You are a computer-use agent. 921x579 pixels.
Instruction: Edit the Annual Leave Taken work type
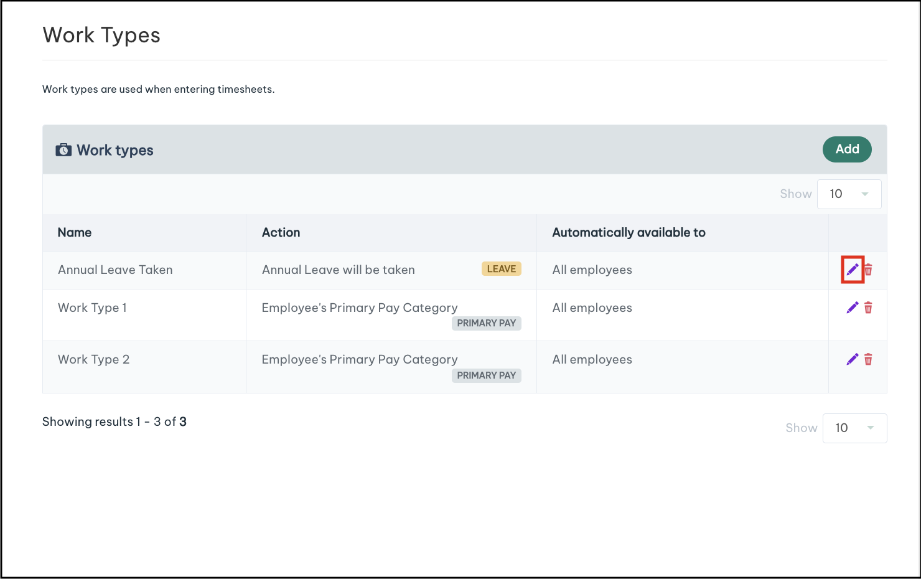point(853,270)
